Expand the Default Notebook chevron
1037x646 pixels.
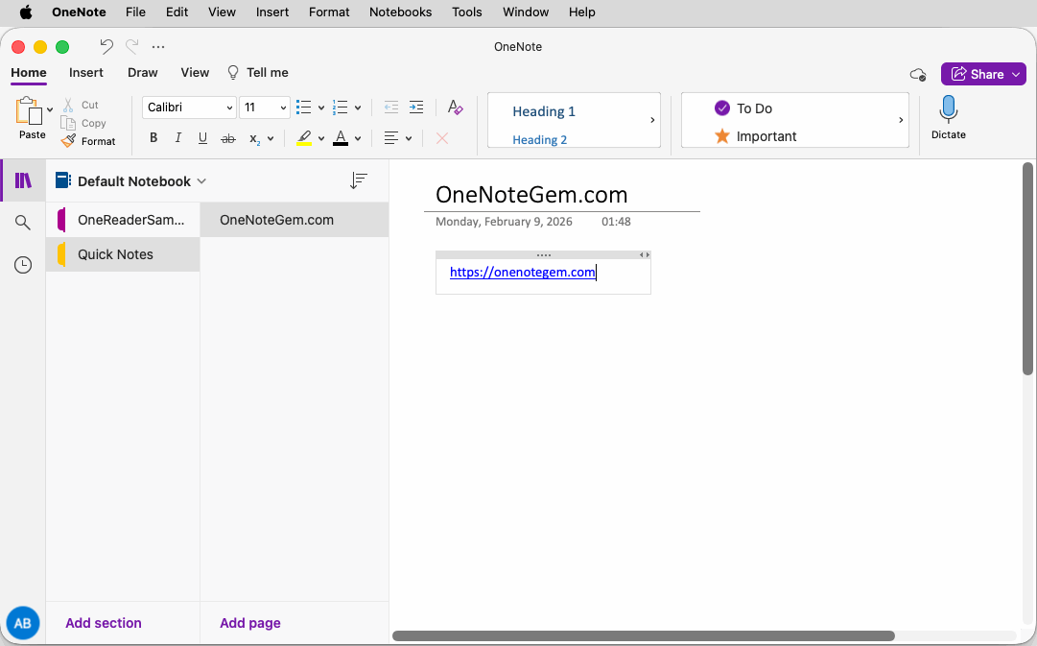pos(201,181)
